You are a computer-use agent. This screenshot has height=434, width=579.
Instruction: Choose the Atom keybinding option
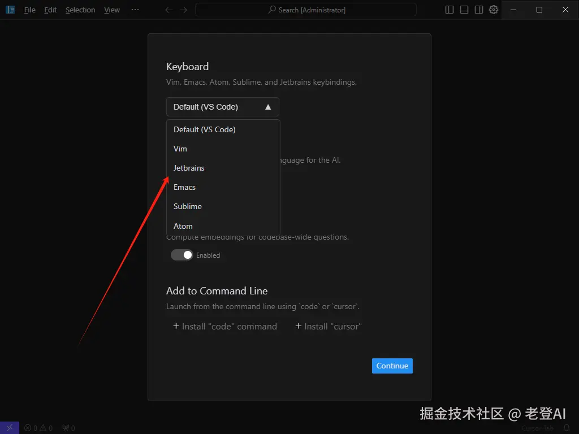tap(223, 226)
